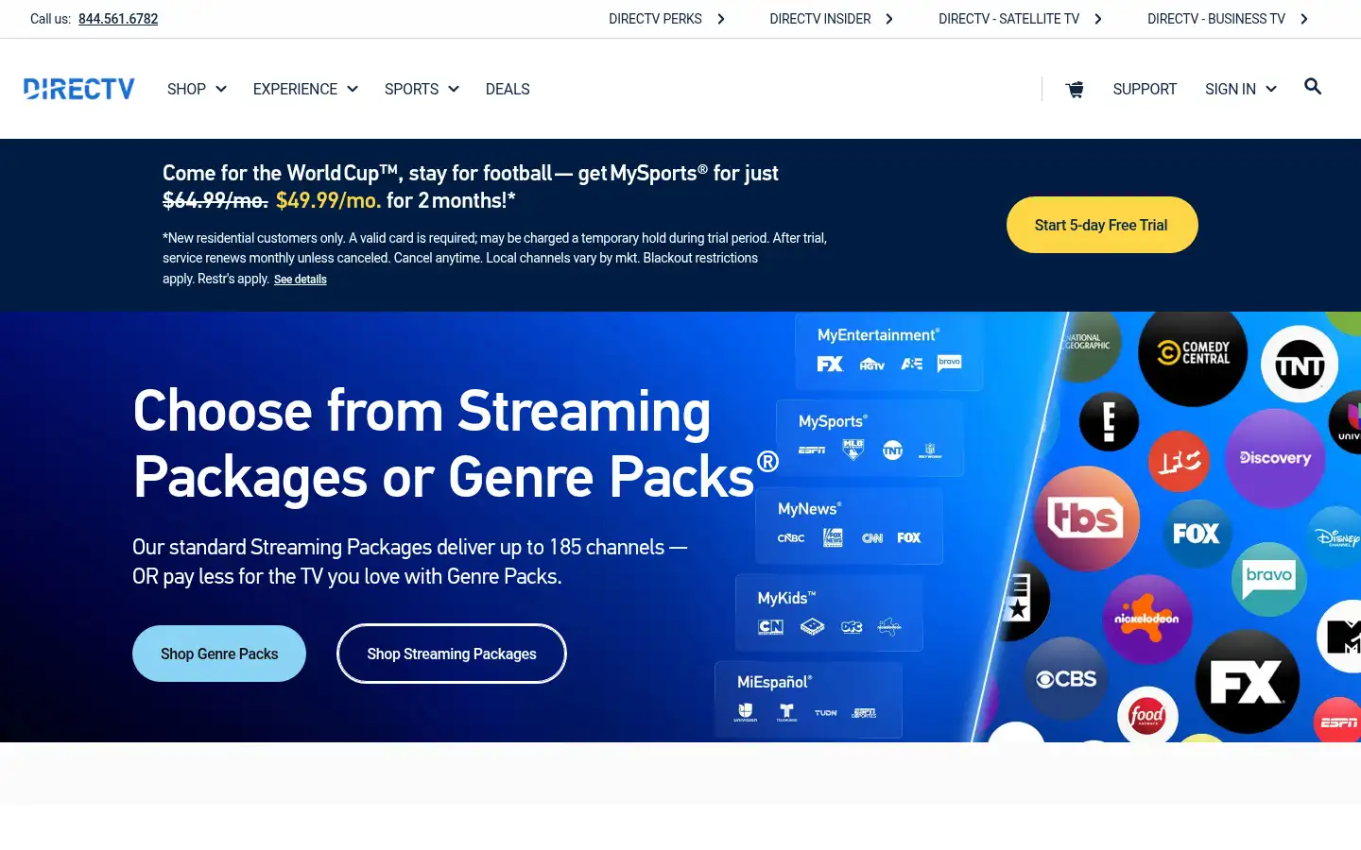The height and width of the screenshot is (850, 1361).
Task: Click the A&E logo in the MyEntertainment card
Action: 912,364
